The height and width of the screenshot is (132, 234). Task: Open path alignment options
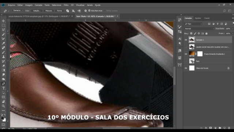[x=73, y=11]
